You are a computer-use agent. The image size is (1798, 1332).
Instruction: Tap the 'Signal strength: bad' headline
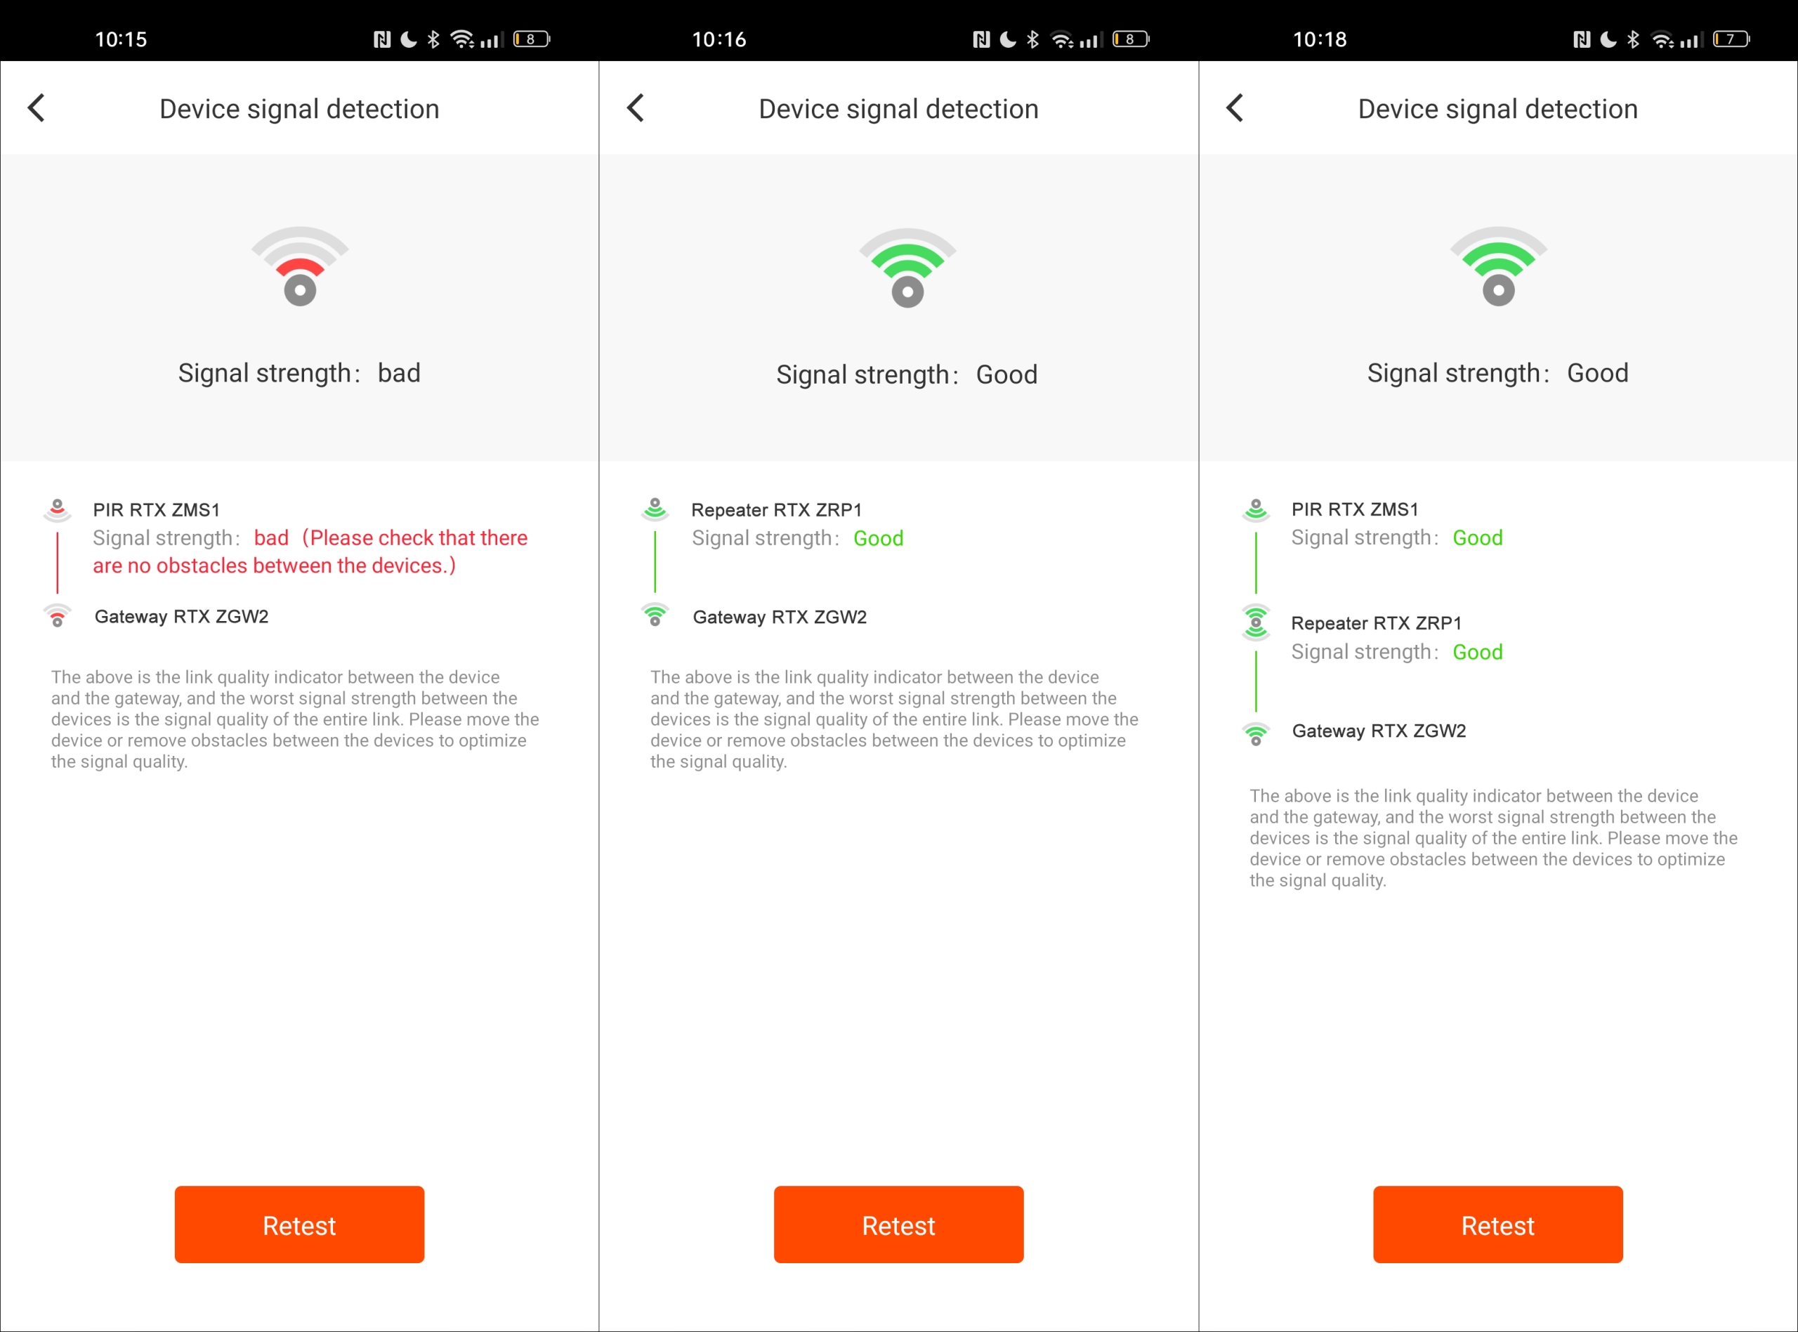pos(299,373)
